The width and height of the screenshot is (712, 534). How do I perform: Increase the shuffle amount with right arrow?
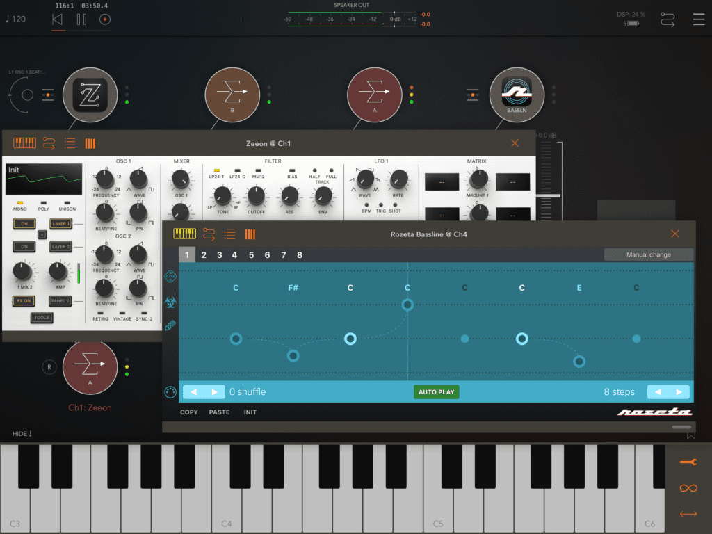tap(215, 392)
